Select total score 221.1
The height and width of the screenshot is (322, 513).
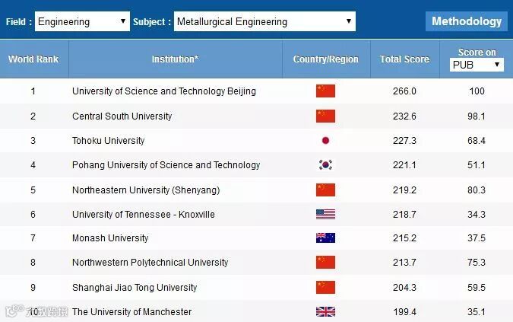(405, 164)
